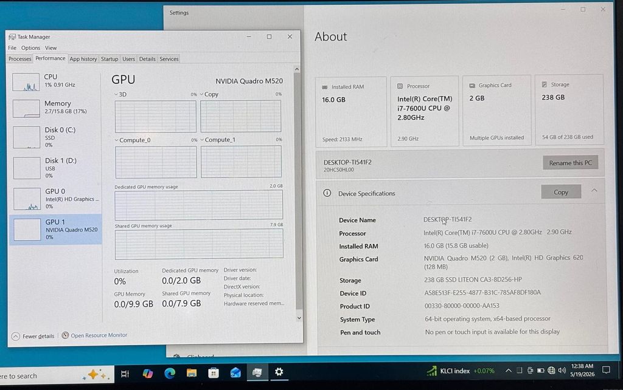Switch to the Services tab

[x=169, y=59]
